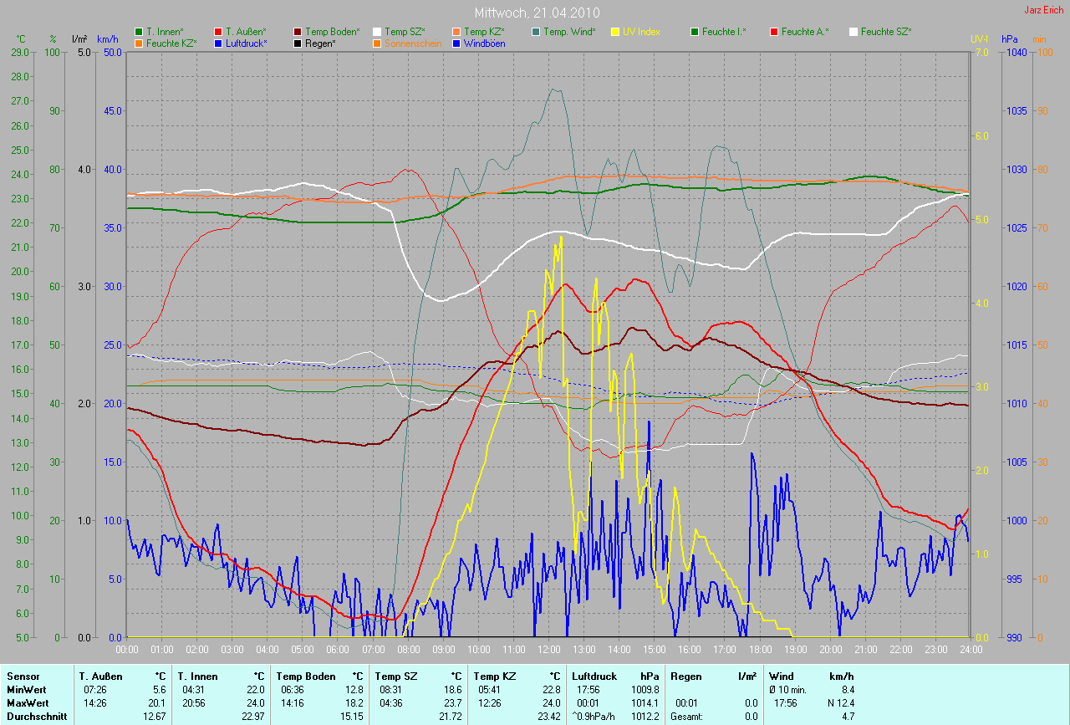Click the dark red Temp Boden legend square
The image size is (1070, 725).
(x=298, y=32)
